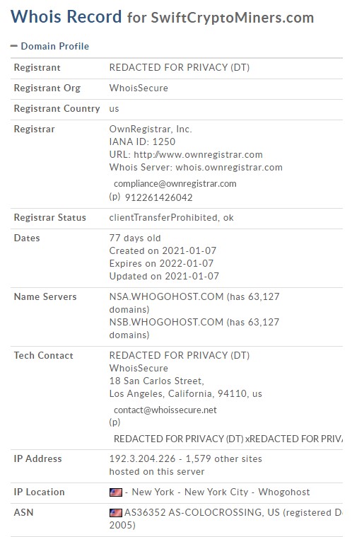Click the US flag icon beside AS36352
The width and height of the screenshot is (352, 537).
pos(116,513)
